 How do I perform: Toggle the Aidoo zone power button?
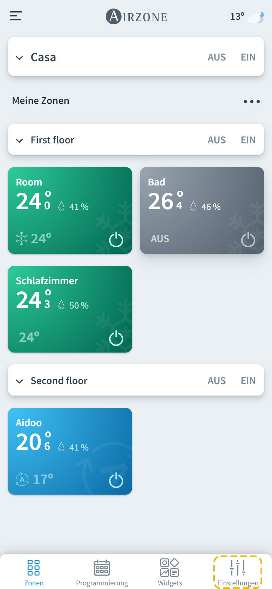(116, 480)
